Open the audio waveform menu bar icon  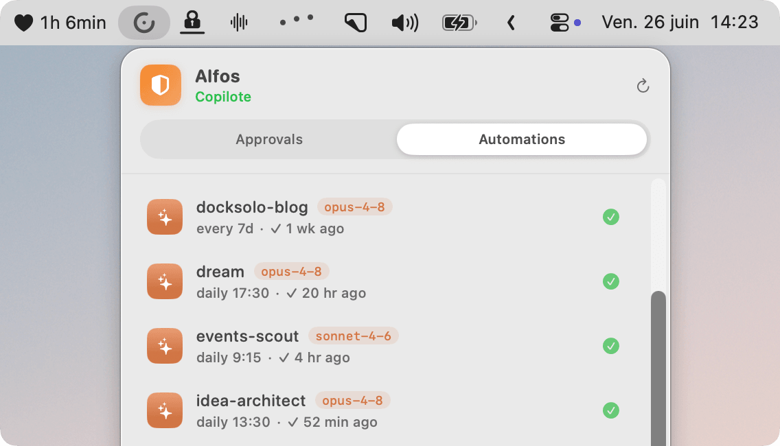pyautogui.click(x=239, y=23)
